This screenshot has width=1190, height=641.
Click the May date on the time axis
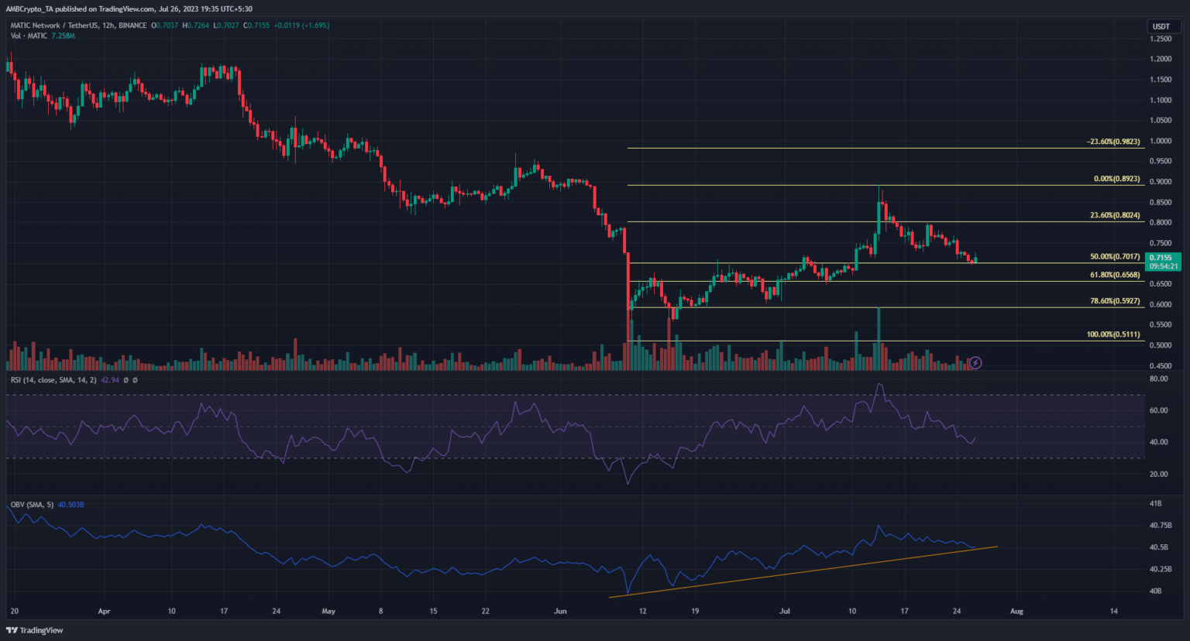328,611
